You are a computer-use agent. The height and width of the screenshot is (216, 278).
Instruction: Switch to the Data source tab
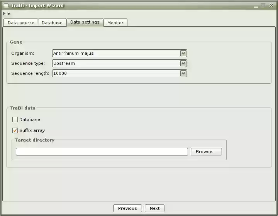pyautogui.click(x=21, y=23)
